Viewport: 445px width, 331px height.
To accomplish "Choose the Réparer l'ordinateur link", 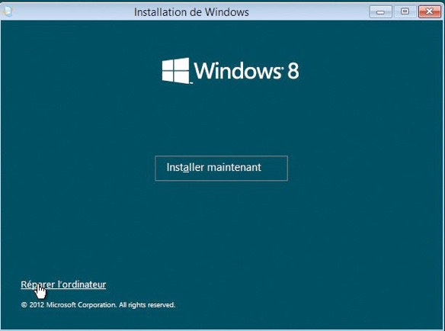I will point(63,284).
